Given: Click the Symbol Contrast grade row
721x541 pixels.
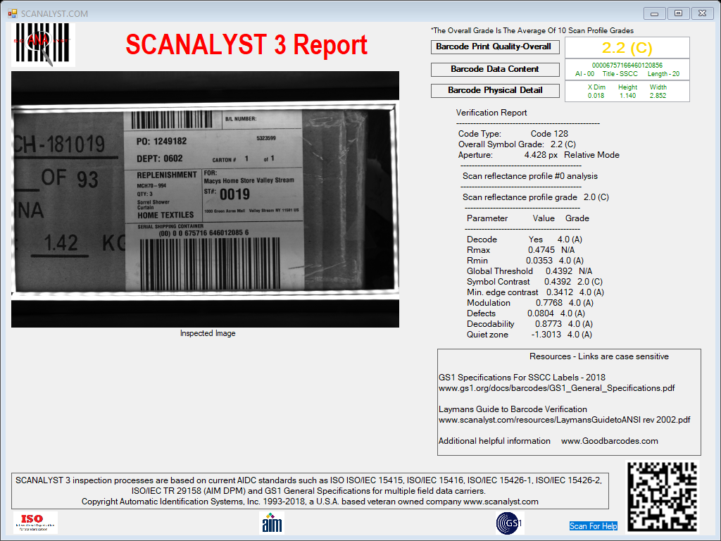Looking at the screenshot, I should point(534,282).
